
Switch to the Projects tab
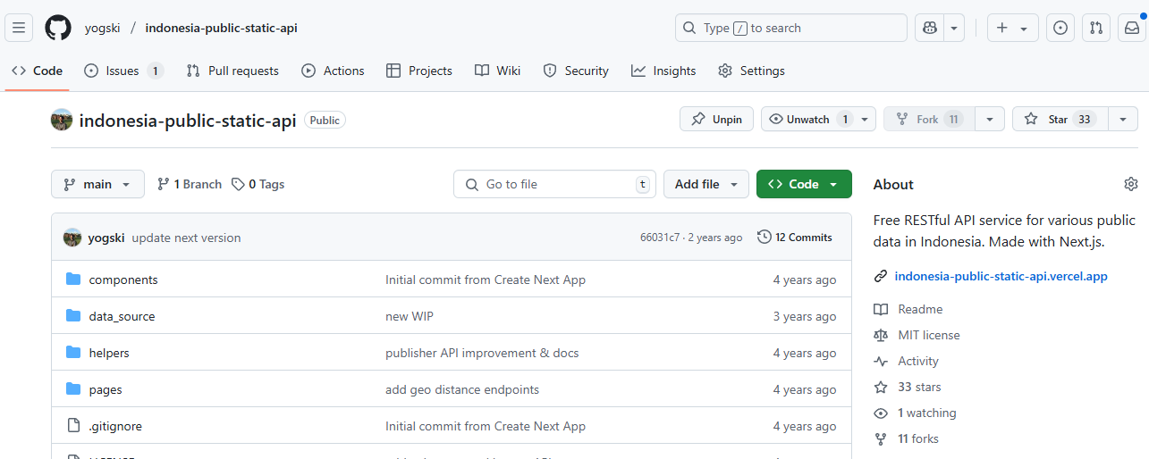(419, 71)
